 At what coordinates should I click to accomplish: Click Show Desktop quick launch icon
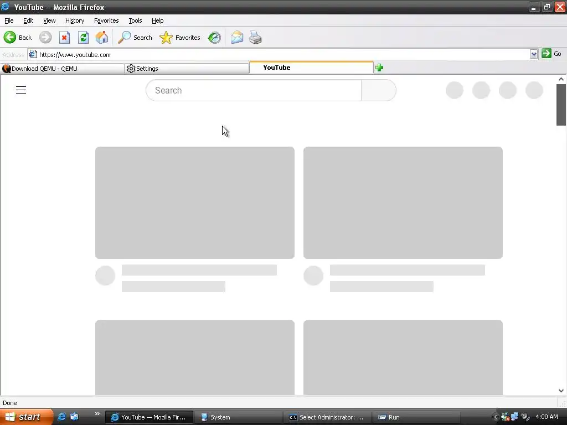tap(74, 417)
